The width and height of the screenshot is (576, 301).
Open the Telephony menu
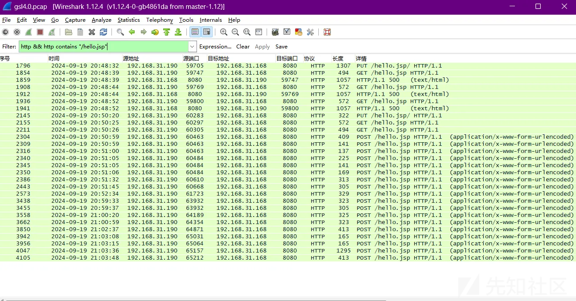tap(159, 20)
